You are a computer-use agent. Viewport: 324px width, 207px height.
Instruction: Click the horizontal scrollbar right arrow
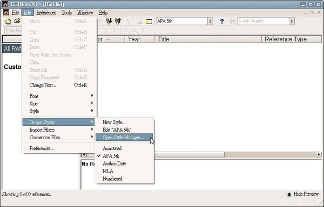tap(319, 154)
